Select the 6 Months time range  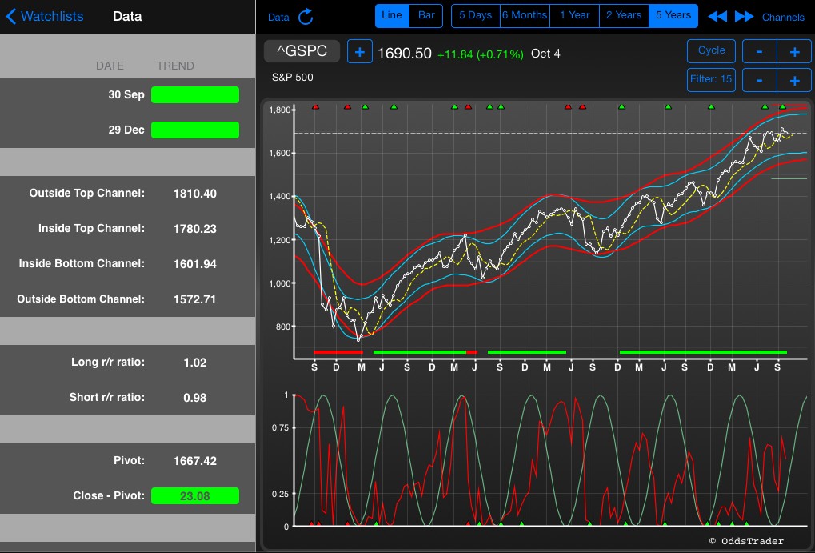[525, 15]
